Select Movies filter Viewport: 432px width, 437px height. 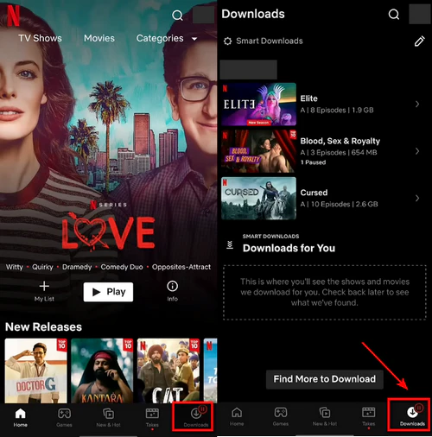tap(99, 38)
